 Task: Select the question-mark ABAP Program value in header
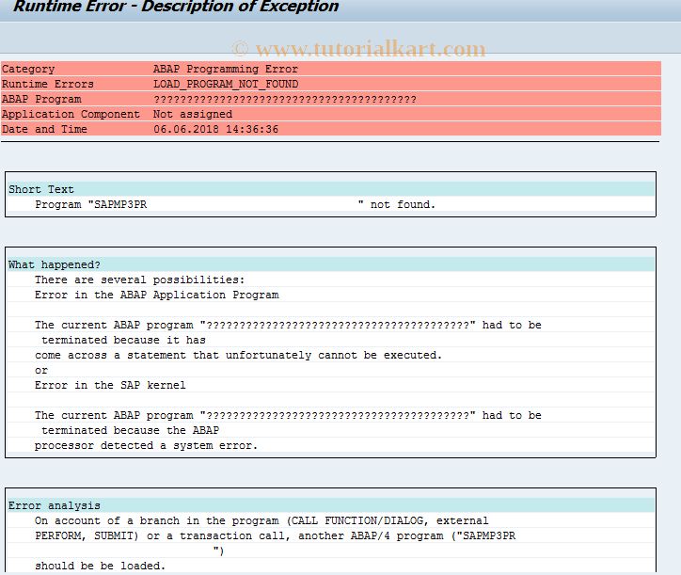(285, 100)
